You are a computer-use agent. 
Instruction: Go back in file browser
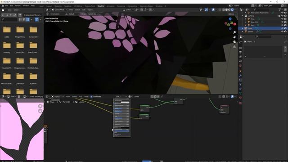[3, 15]
